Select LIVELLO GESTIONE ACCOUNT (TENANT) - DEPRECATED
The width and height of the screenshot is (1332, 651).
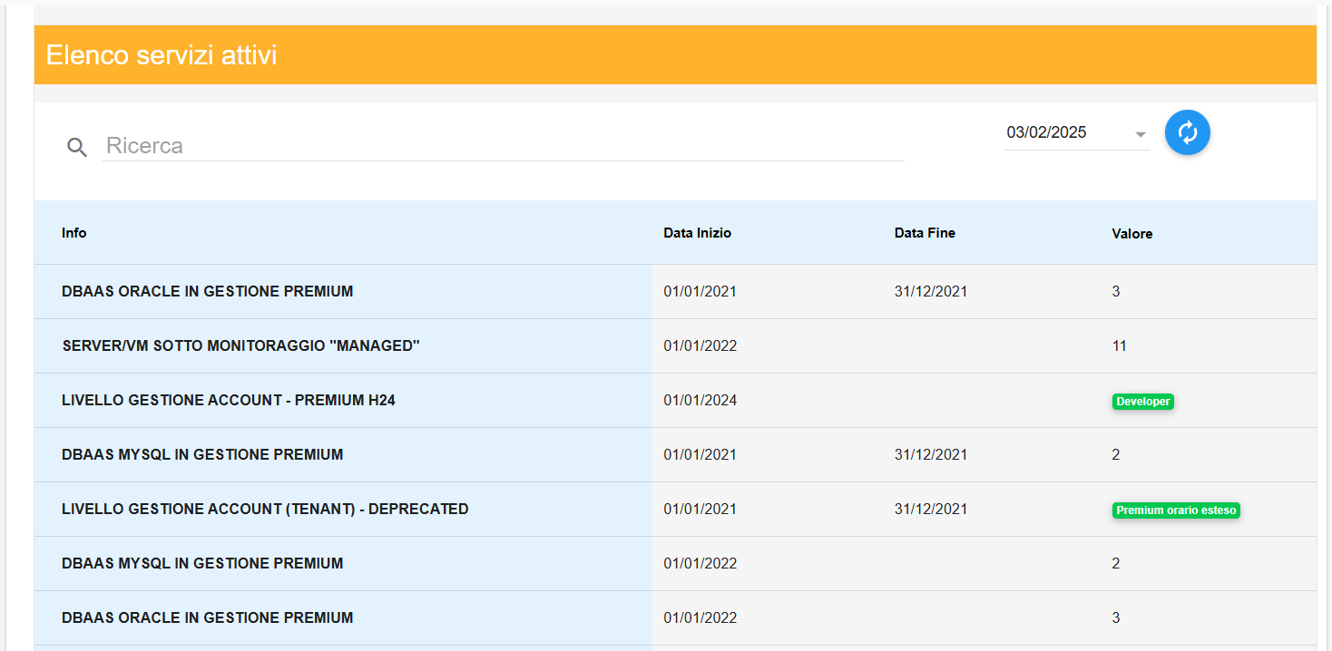[x=265, y=509]
